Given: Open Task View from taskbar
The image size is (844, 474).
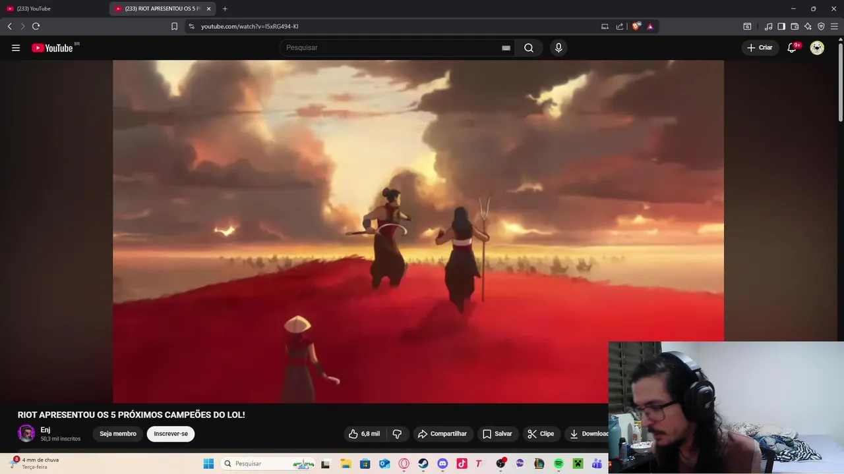Looking at the screenshot, I should point(325,463).
